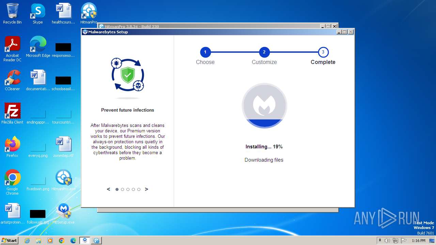This screenshot has height=245, width=436.
Task: Click the Prevent future infections heading
Action: click(x=128, y=110)
